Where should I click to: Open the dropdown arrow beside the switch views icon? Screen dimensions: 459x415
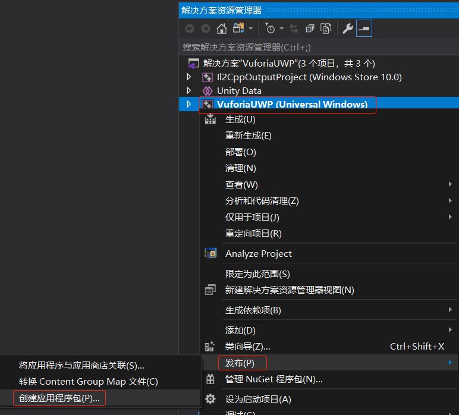(x=251, y=29)
